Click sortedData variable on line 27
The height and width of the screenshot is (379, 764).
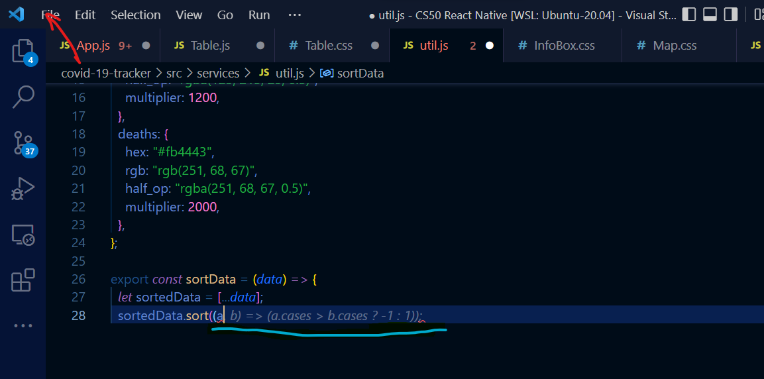[x=168, y=297]
